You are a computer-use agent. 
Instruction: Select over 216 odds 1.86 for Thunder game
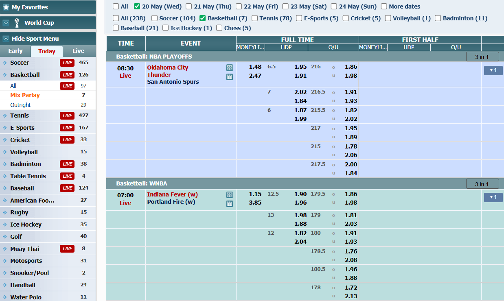click(351, 67)
